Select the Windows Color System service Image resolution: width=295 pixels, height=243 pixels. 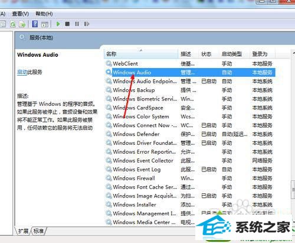point(189,116)
